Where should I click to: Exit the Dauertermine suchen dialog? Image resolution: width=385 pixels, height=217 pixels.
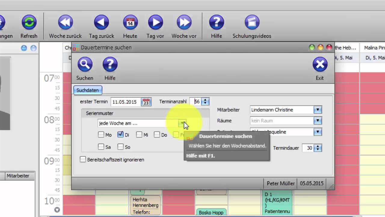320,65
